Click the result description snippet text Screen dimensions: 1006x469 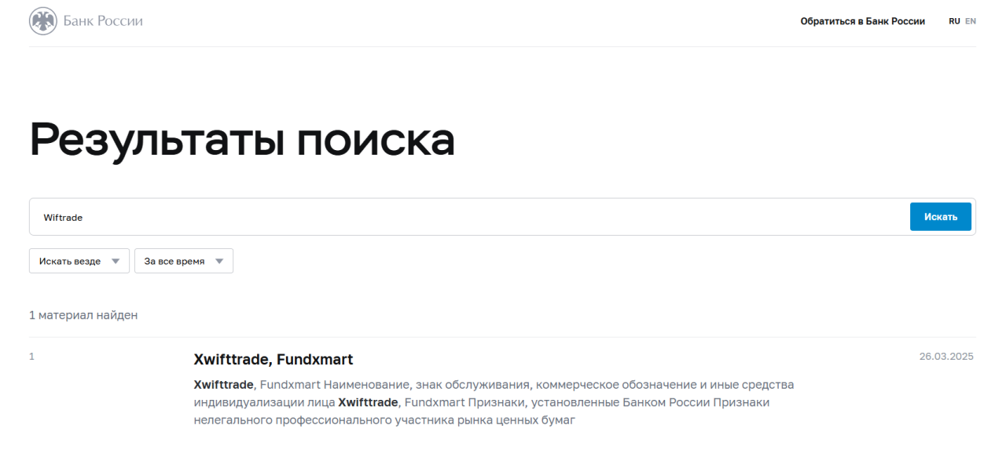(494, 402)
